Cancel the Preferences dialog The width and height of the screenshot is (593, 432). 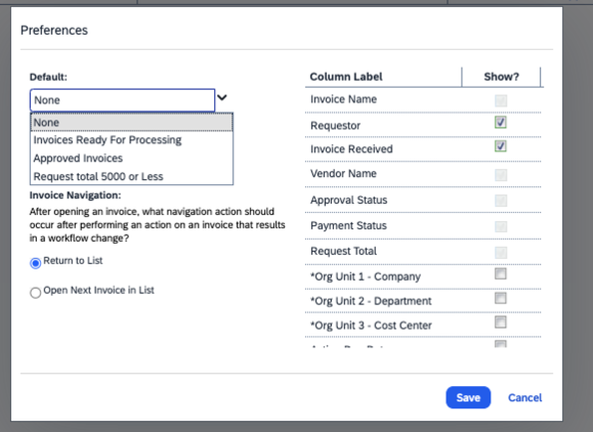click(525, 397)
